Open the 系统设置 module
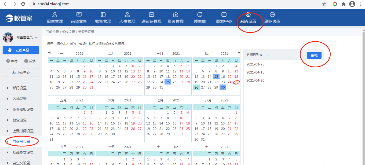This screenshot has height=165, width=365. [x=248, y=18]
